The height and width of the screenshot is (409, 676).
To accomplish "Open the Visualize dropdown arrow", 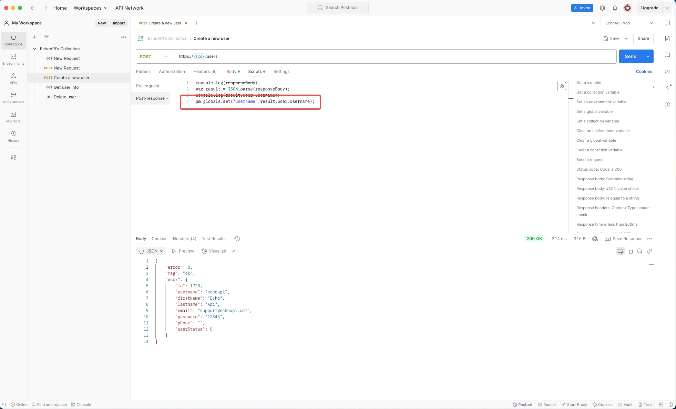I will 233,251.
